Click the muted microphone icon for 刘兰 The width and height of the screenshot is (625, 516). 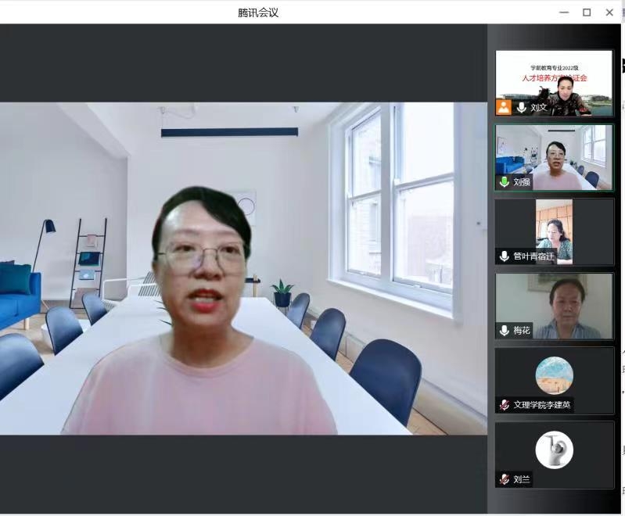coord(505,479)
